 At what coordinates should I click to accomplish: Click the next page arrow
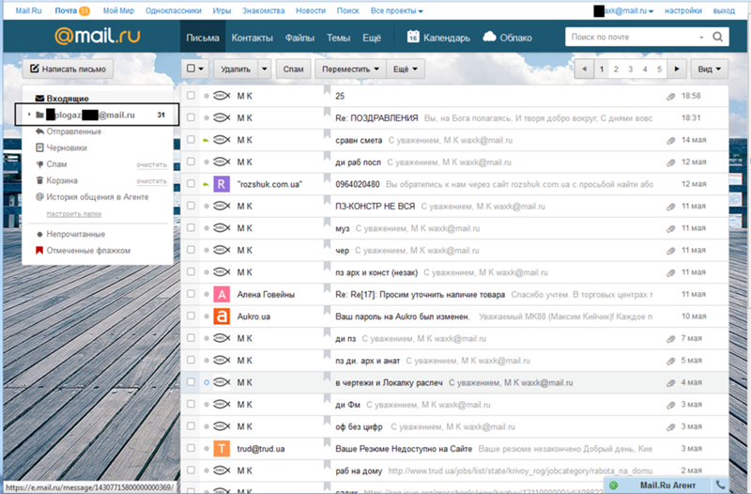click(677, 69)
